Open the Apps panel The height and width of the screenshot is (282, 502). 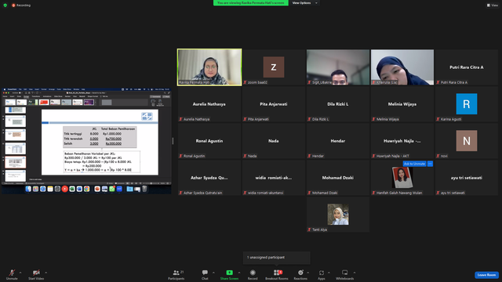322,275
